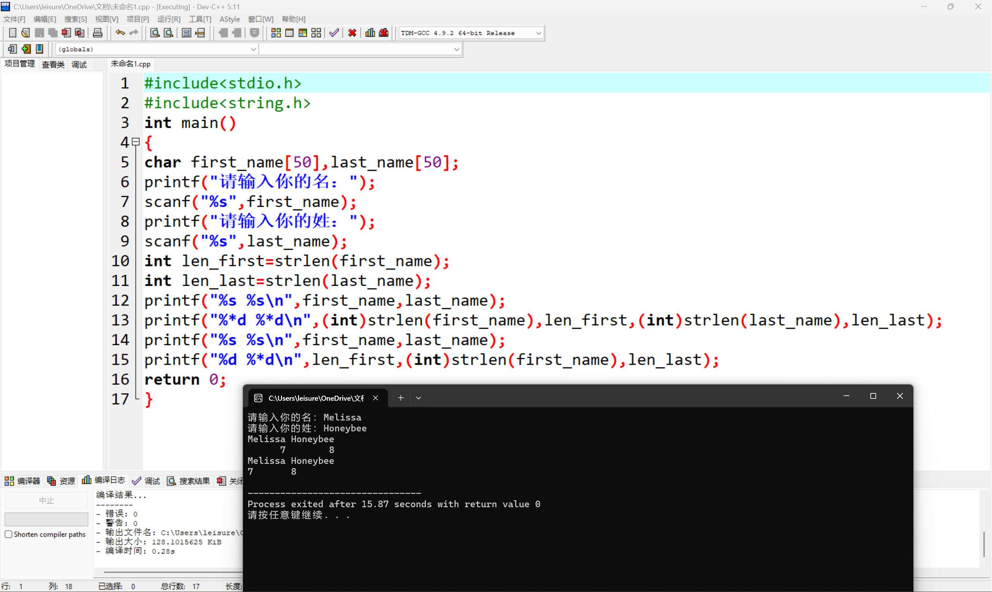Screen dimensions: 992x592
Task: Perform syntax check with the checkmark icon
Action: 334,33
